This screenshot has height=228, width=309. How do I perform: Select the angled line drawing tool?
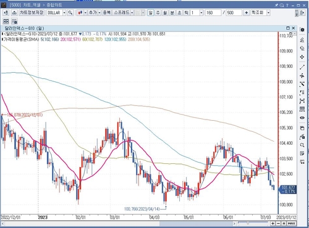click(x=302, y=84)
